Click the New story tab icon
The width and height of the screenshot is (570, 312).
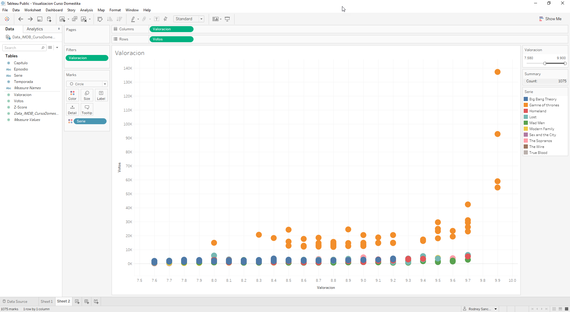96,302
